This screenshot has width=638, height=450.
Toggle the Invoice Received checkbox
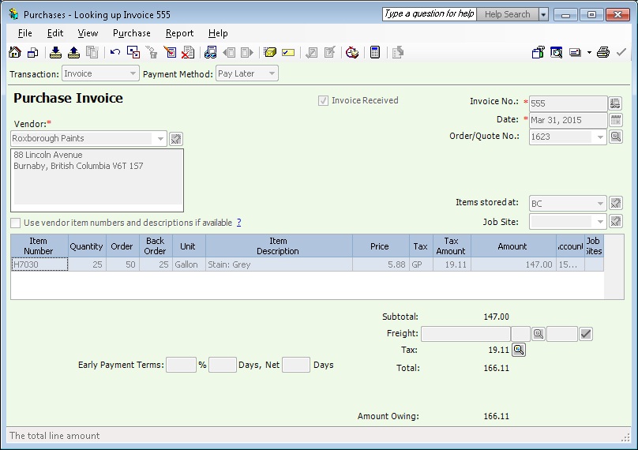point(323,100)
